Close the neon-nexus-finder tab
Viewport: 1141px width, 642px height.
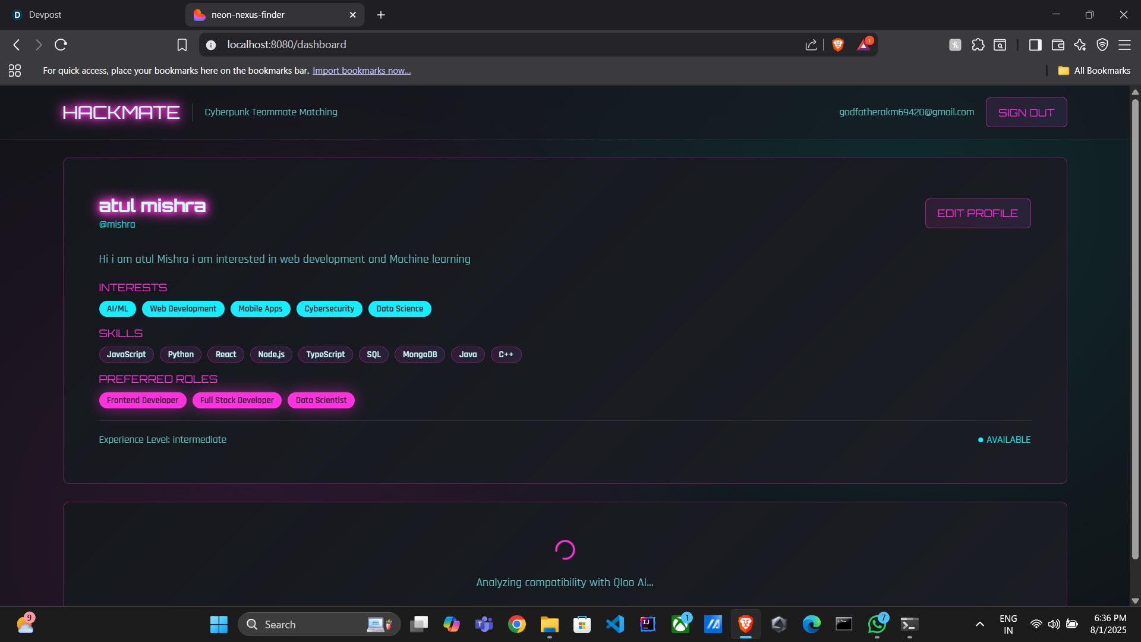[352, 15]
